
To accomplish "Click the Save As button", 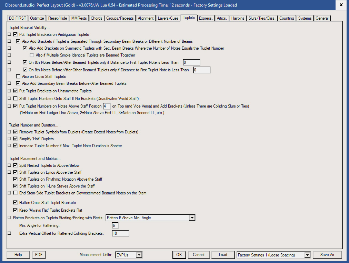I will (327, 255).
